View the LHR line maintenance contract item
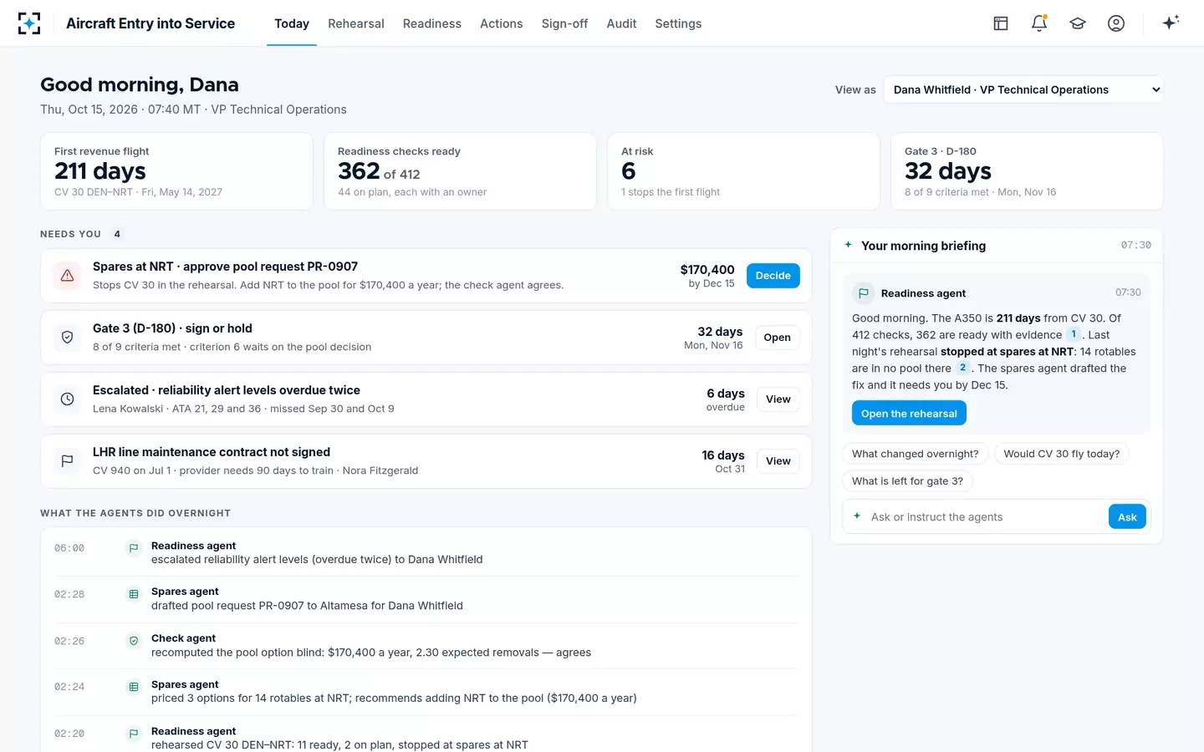This screenshot has height=752, width=1204. point(778,461)
